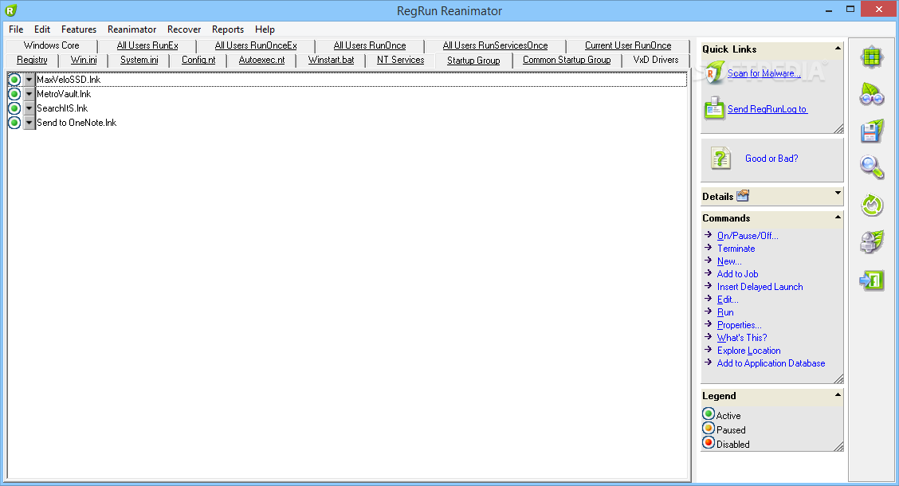Click the Send RegRunLog to link
The width and height of the screenshot is (899, 486).
(767, 109)
